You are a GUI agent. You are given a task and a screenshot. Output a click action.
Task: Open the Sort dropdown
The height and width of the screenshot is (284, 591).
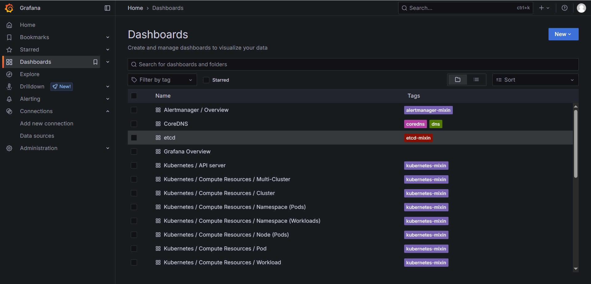coord(535,80)
